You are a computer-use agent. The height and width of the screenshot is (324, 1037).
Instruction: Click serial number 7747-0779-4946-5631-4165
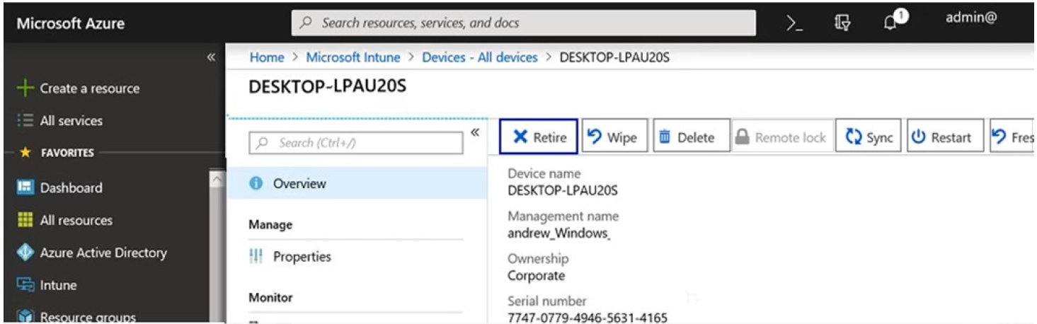click(x=588, y=318)
